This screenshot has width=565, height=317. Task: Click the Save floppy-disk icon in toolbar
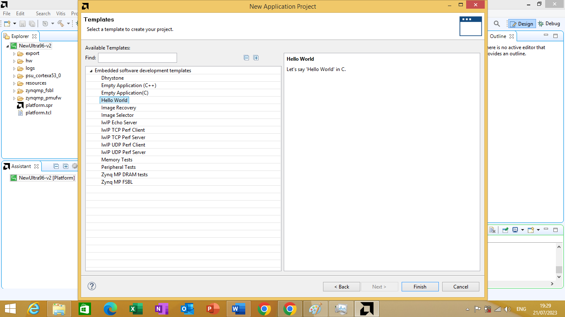[x=23, y=24]
